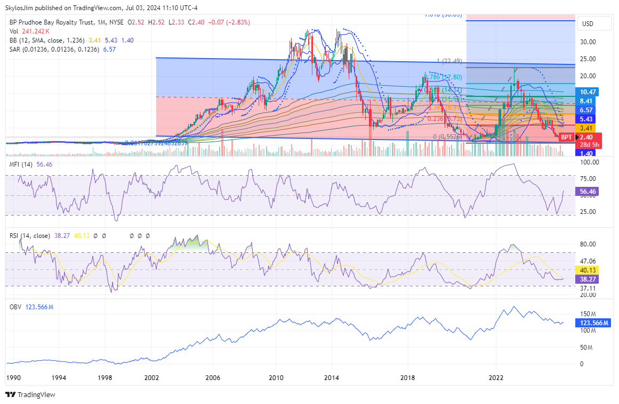Screen dimensions: 619x404
Task: Click the 5.43 price axis tag
Action: coord(586,119)
